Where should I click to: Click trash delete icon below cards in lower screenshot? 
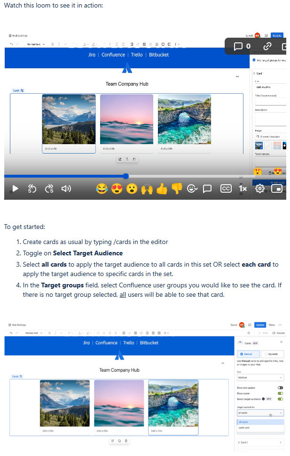pyautogui.click(x=126, y=441)
